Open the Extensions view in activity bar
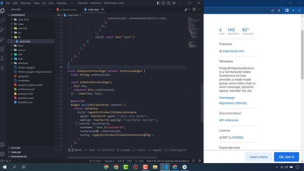304x171 pixels. 2,48
